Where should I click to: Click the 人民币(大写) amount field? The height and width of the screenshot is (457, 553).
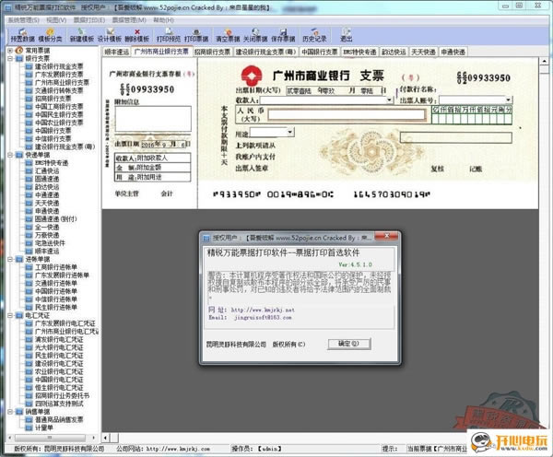[346, 114]
